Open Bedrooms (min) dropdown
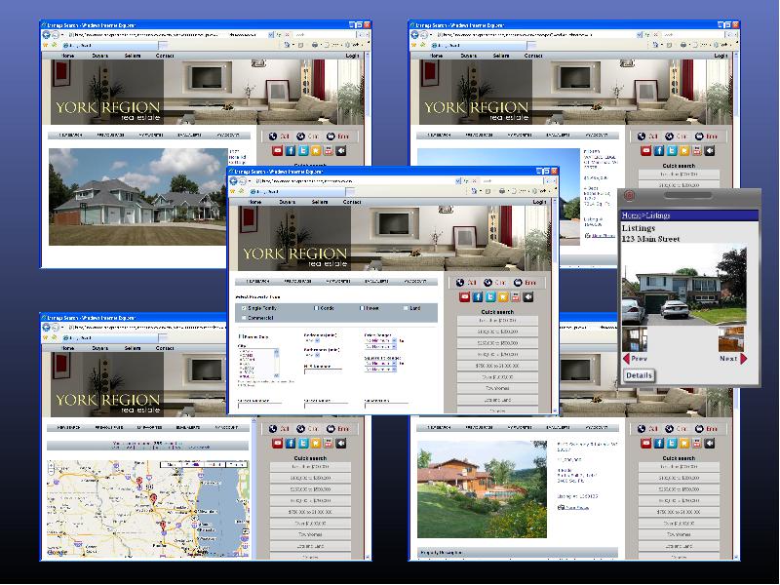This screenshot has width=780, height=585. (x=317, y=340)
